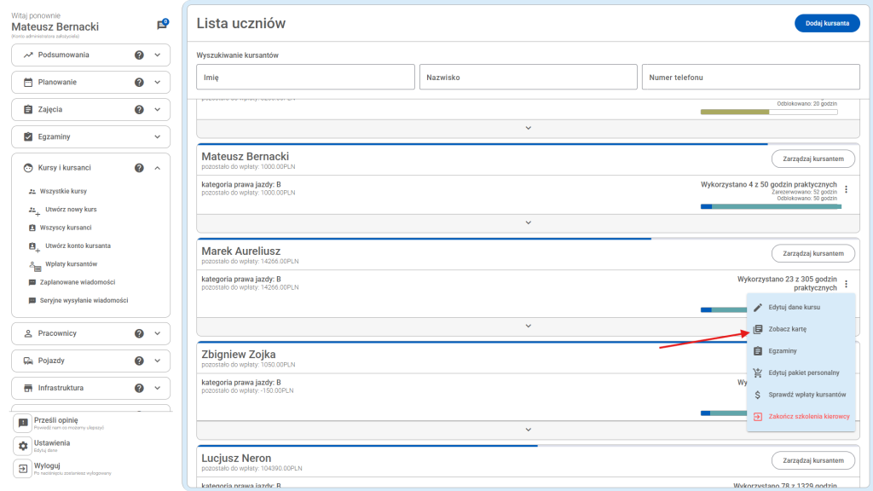Collapse the Kursy i kursanci section

coord(157,168)
